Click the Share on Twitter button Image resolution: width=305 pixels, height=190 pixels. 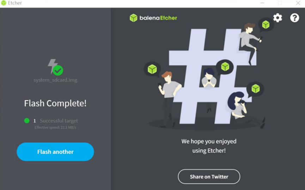point(209,177)
